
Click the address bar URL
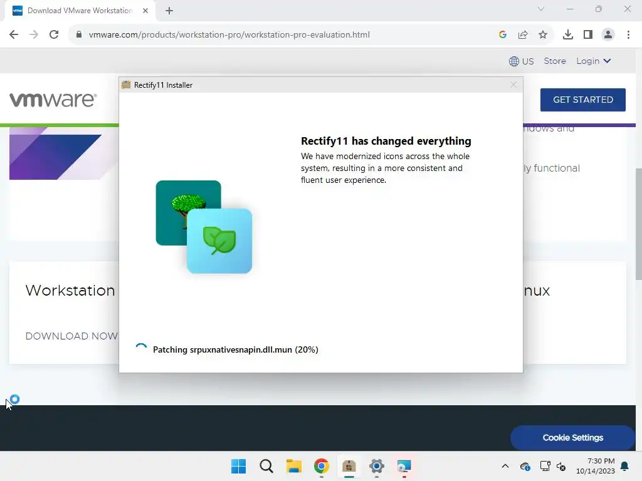click(229, 35)
